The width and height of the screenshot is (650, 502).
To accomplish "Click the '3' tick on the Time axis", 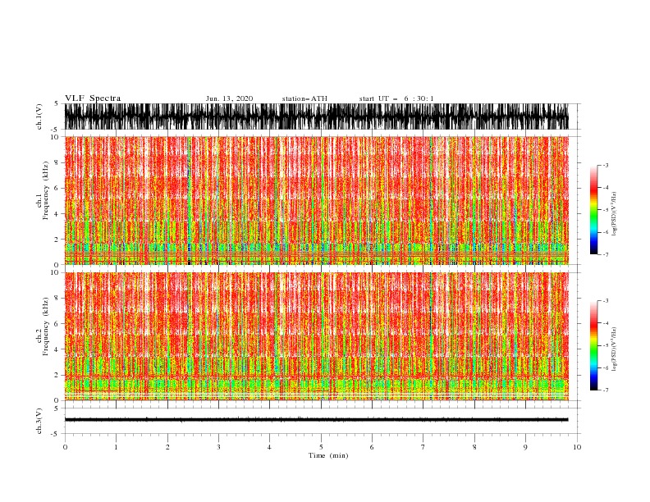I will click(x=218, y=447).
